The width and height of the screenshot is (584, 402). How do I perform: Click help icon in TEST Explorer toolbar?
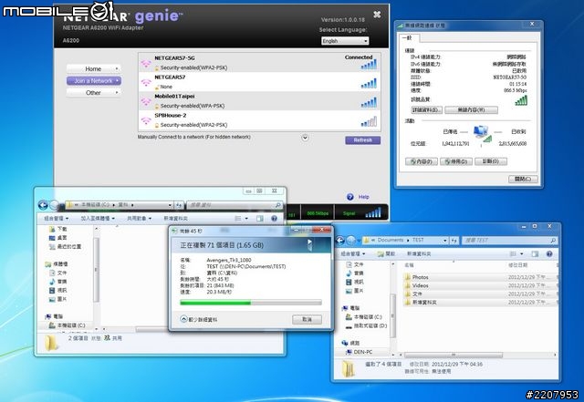549,253
